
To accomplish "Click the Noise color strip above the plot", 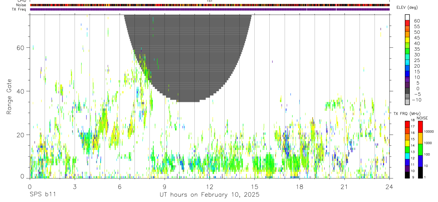I will click(x=210, y=5).
